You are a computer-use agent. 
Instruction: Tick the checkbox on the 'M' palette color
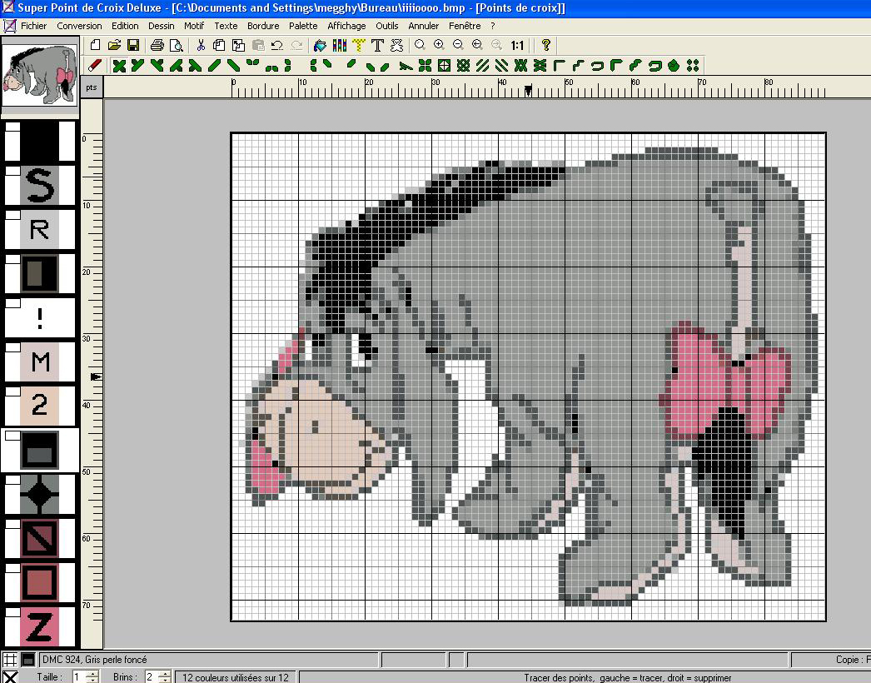(12, 347)
